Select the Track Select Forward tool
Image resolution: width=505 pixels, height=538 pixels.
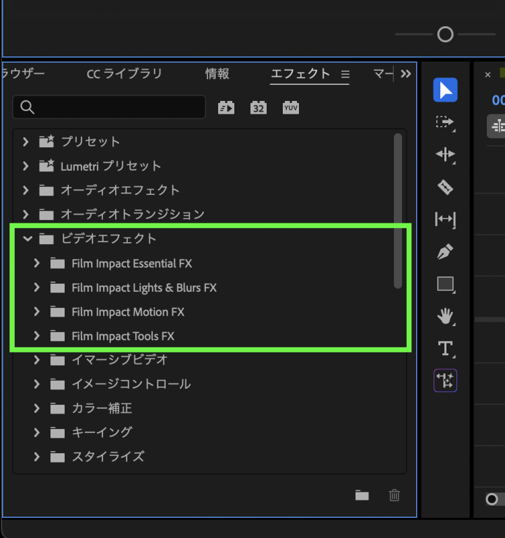point(445,122)
